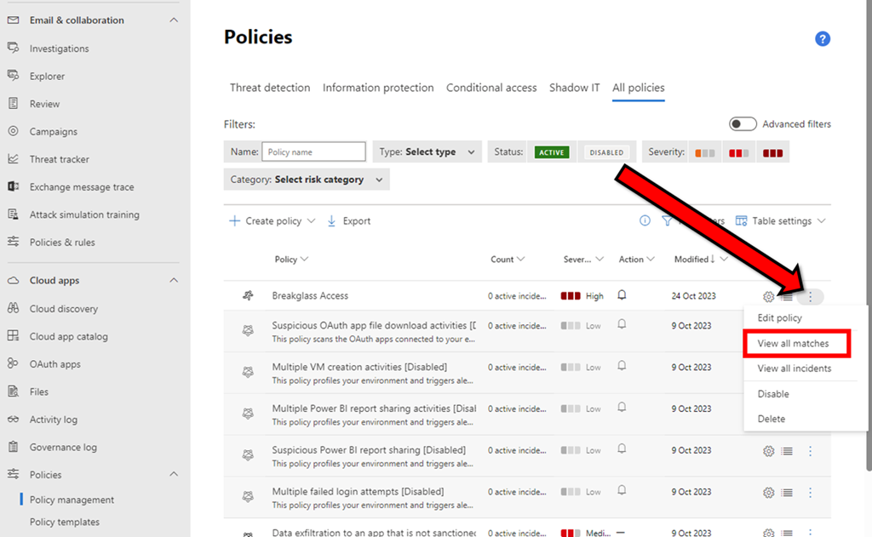The height and width of the screenshot is (537, 872).
Task: Click the alert bell for Breakglass Access
Action: pyautogui.click(x=622, y=295)
